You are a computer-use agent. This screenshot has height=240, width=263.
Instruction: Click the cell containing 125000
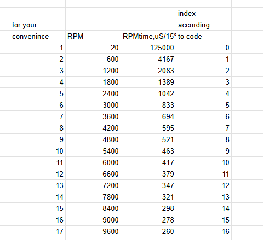148,48
